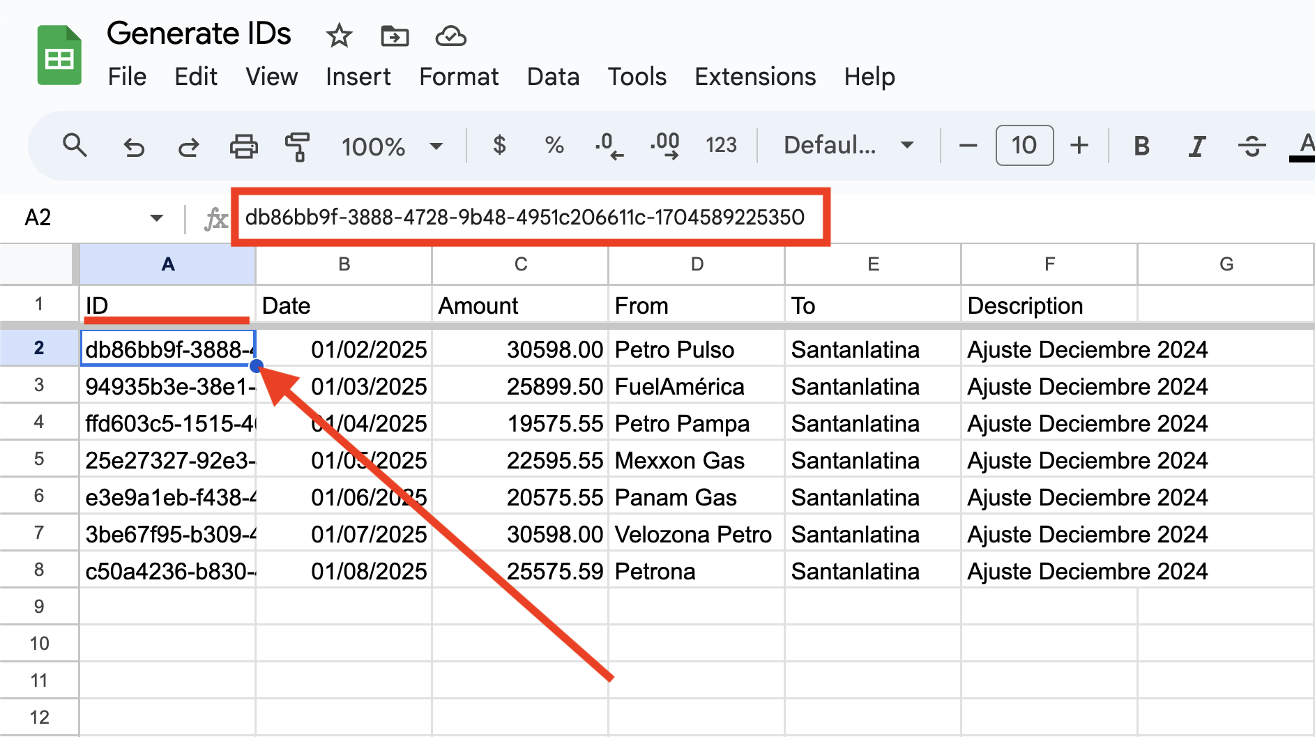This screenshot has height=737, width=1315.
Task: Open the Data menu
Action: click(553, 77)
